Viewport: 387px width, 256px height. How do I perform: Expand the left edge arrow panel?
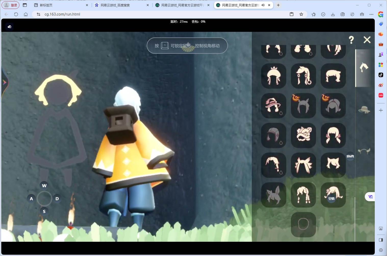4,82
